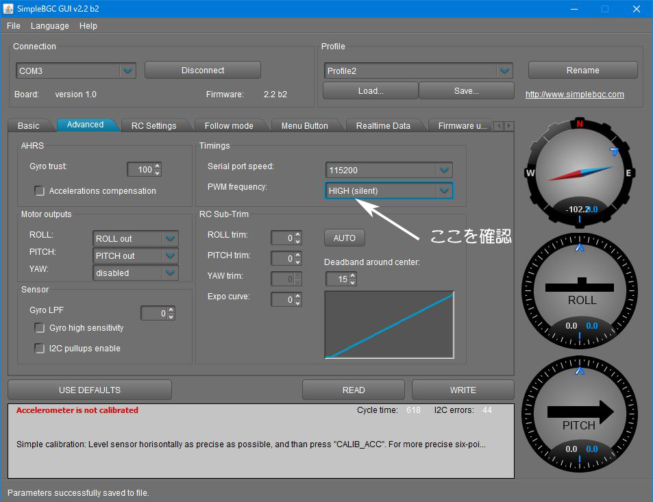This screenshot has width=653, height=502.
Task: Click the Expo curve graph
Action: click(389, 325)
